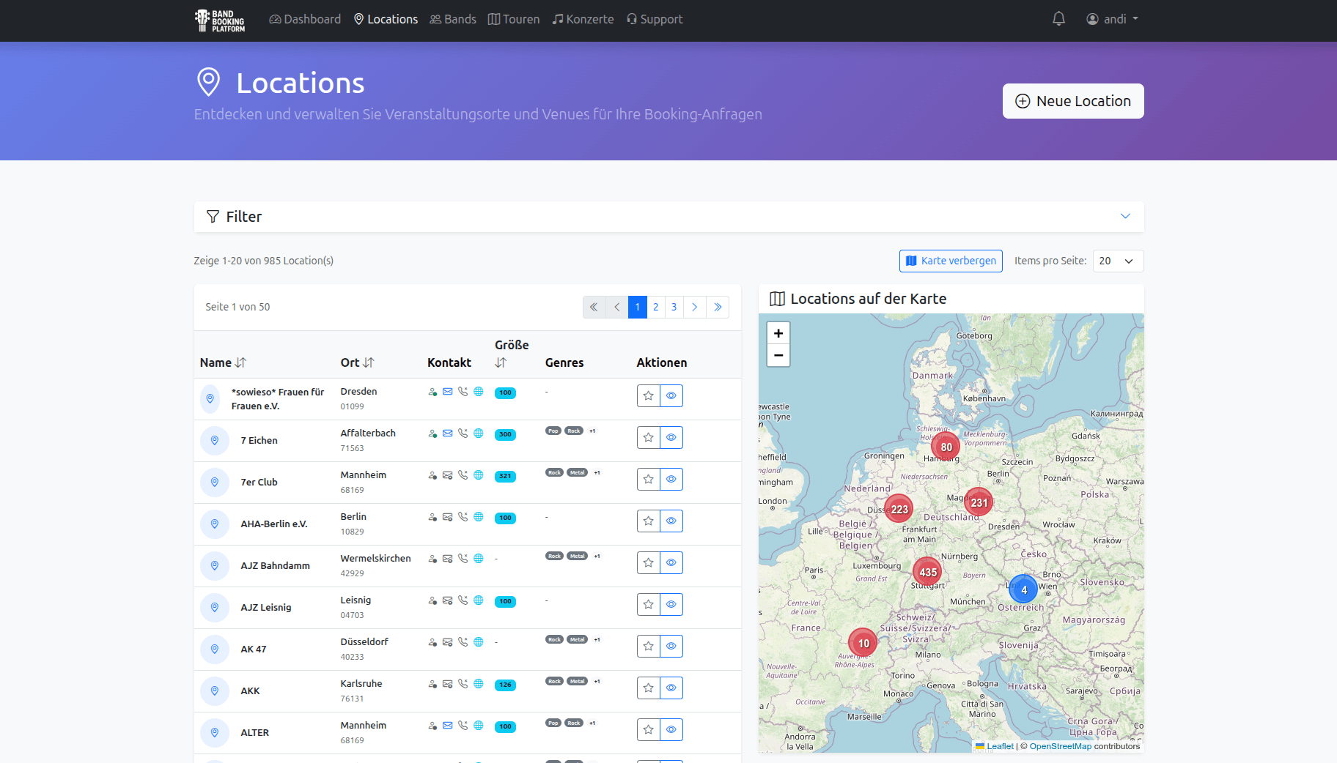The width and height of the screenshot is (1337, 763).
Task: Go to page 2 of results
Action: click(656, 308)
